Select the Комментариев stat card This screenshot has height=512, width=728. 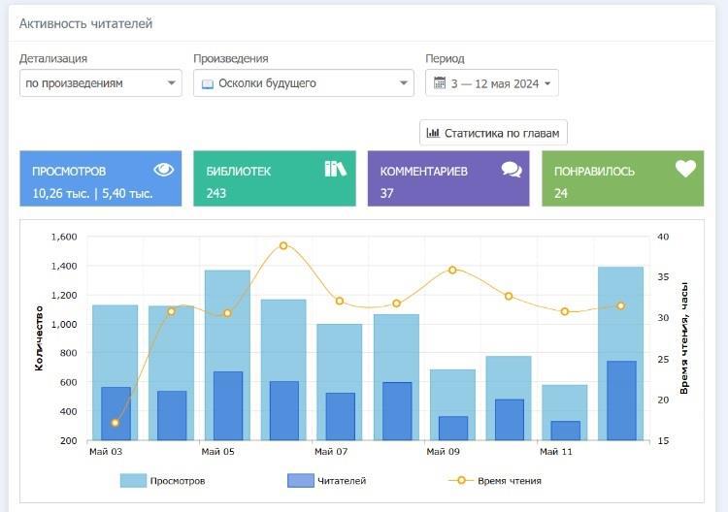click(448, 178)
